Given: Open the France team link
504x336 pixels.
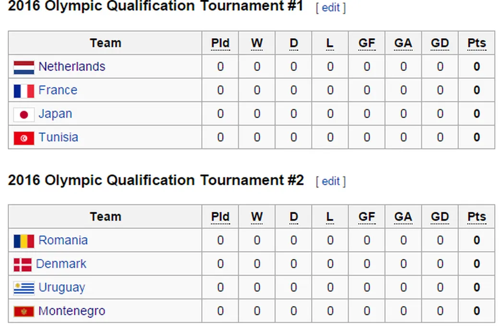Looking at the screenshot, I should click(x=58, y=90).
